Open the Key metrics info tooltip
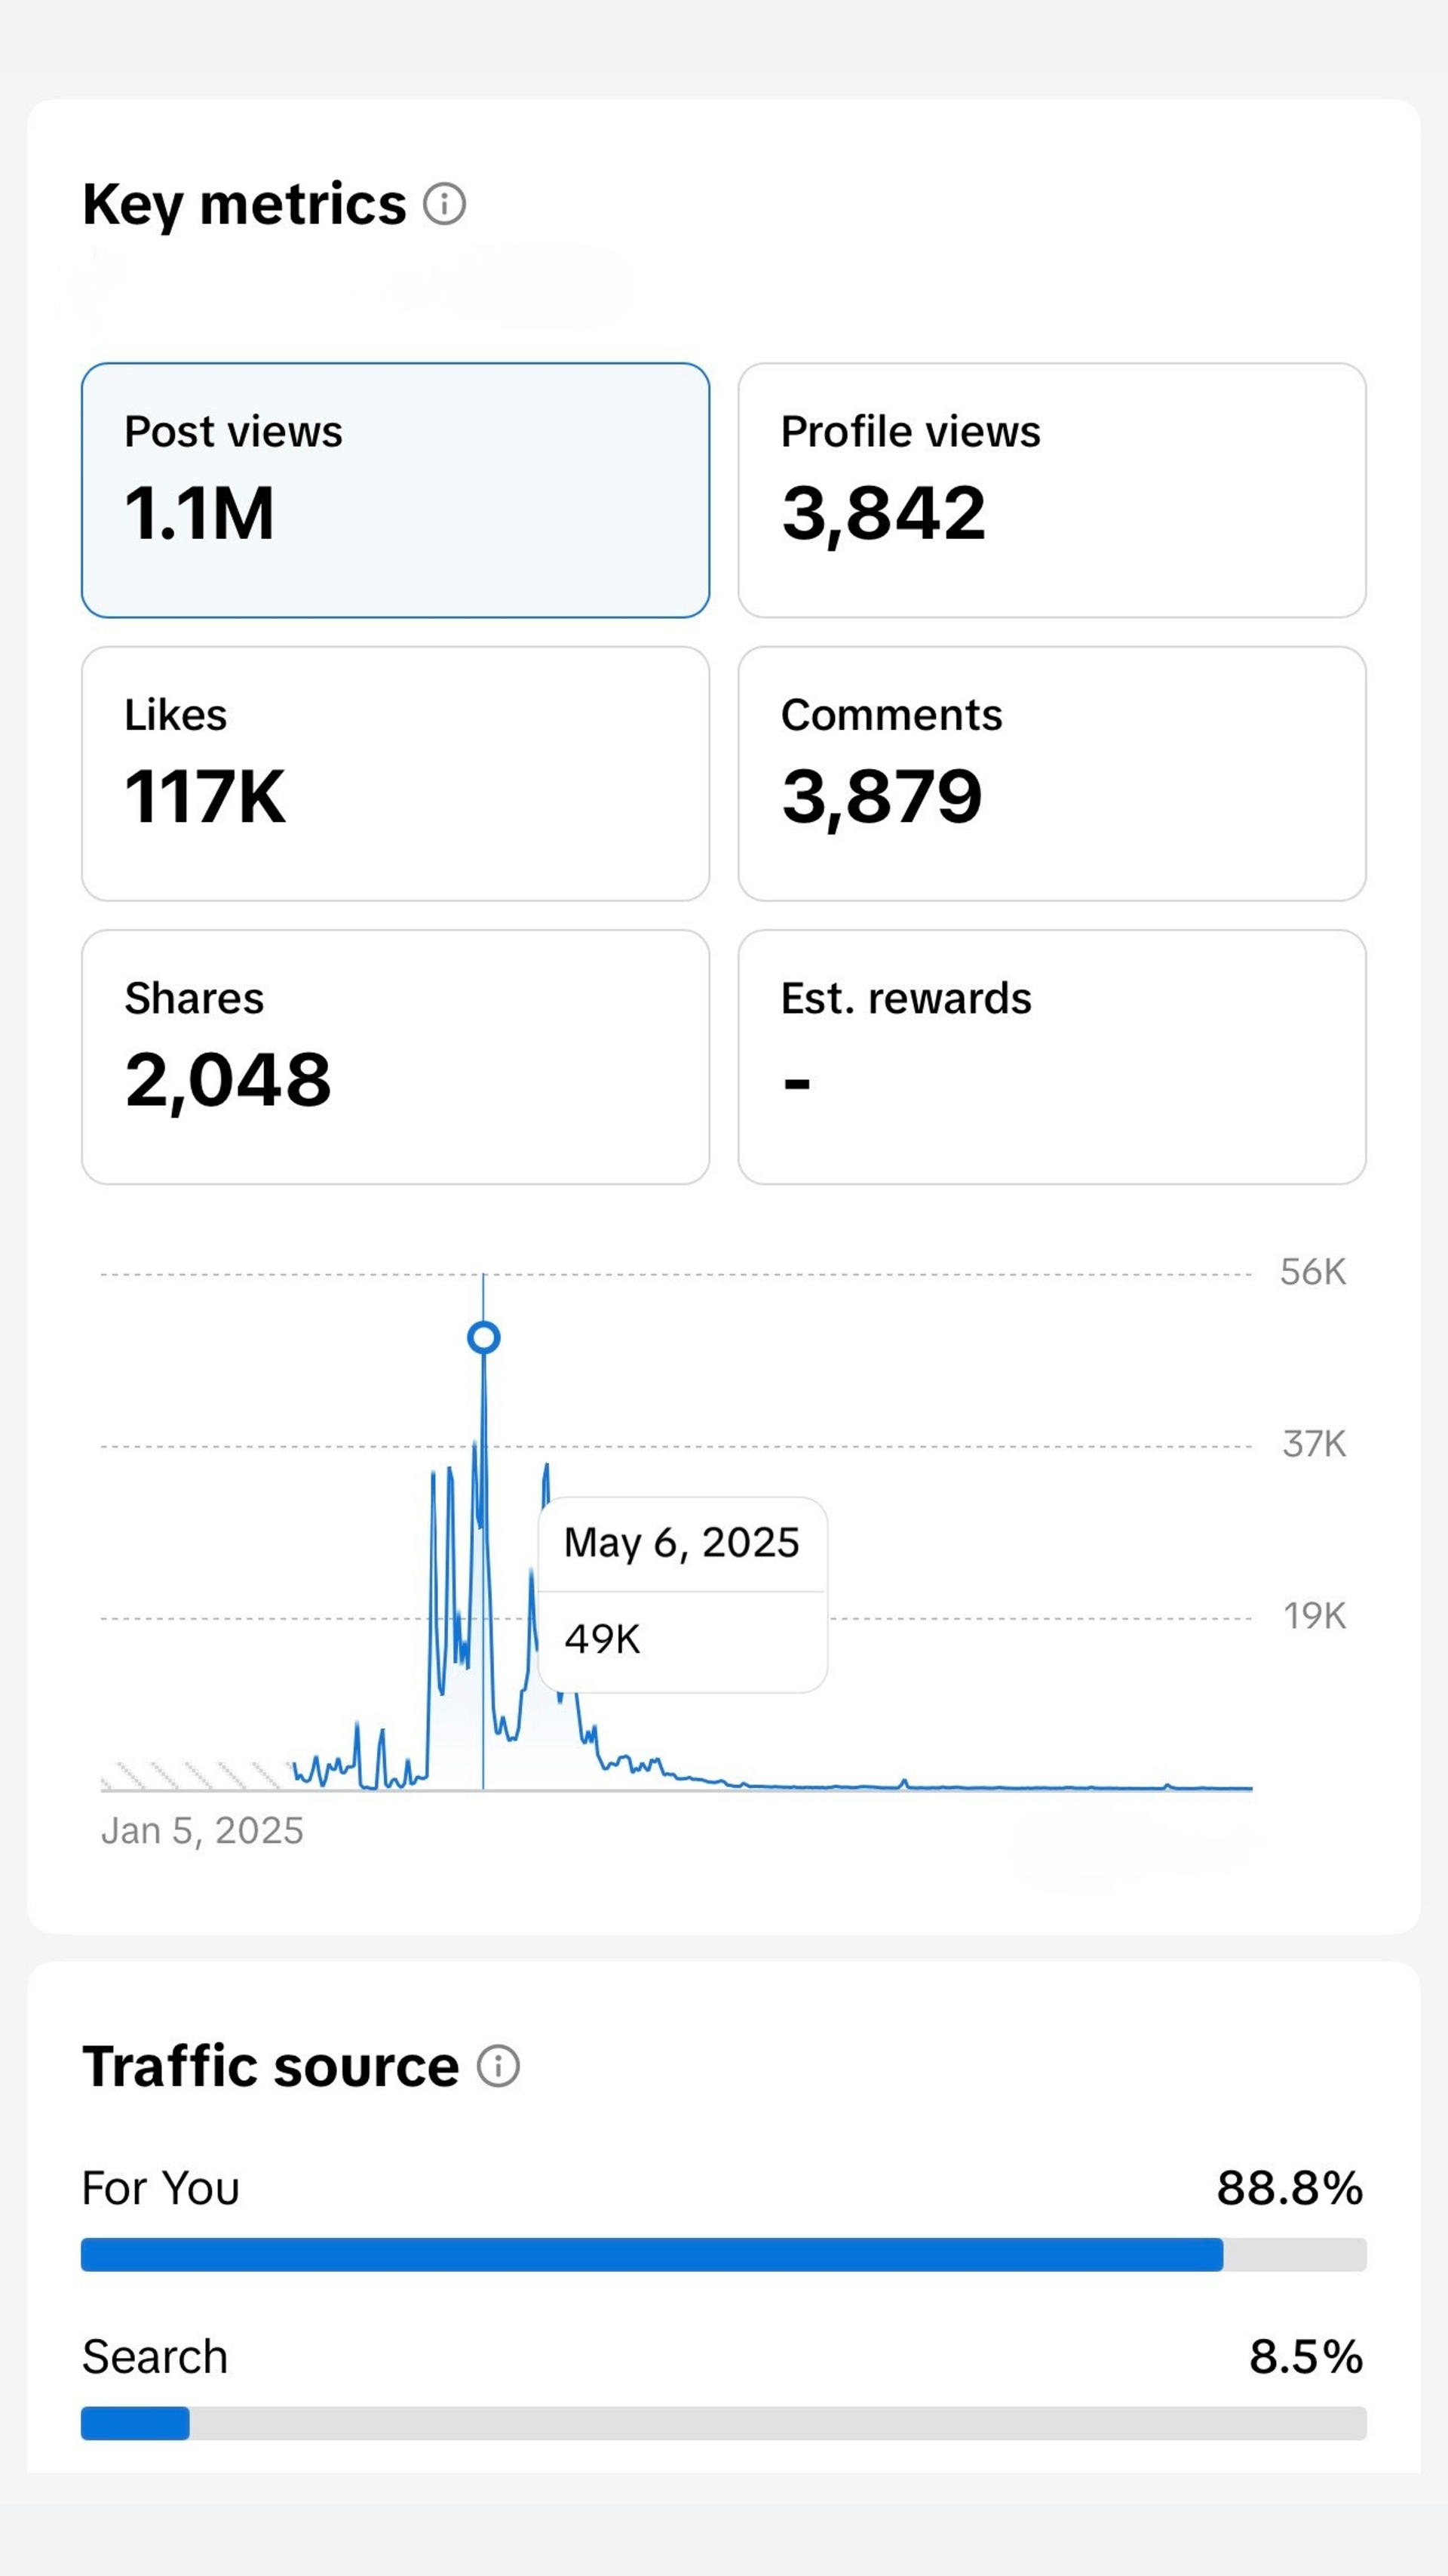The width and height of the screenshot is (1448, 2576). (446, 205)
